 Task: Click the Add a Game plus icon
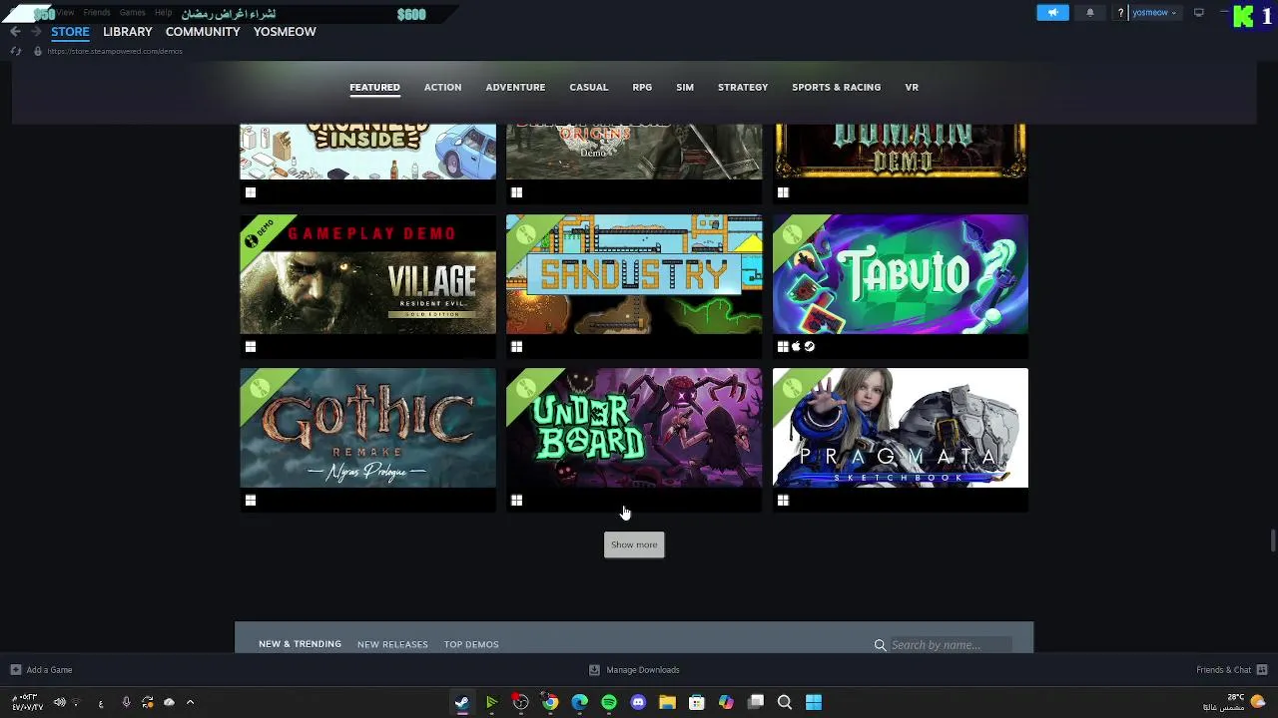coord(15,670)
